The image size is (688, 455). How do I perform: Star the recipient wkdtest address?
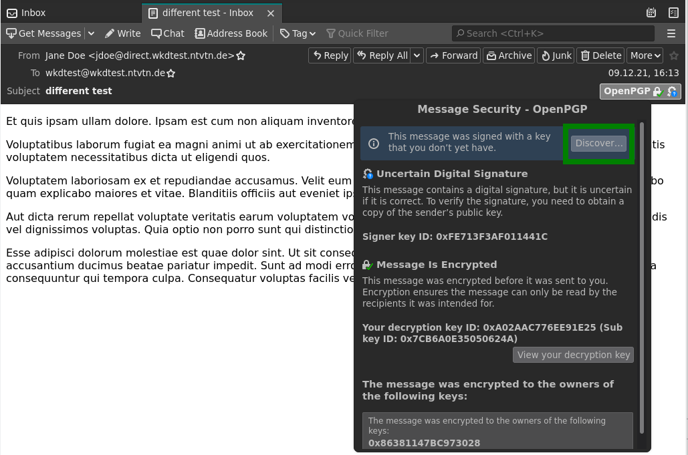pos(171,73)
